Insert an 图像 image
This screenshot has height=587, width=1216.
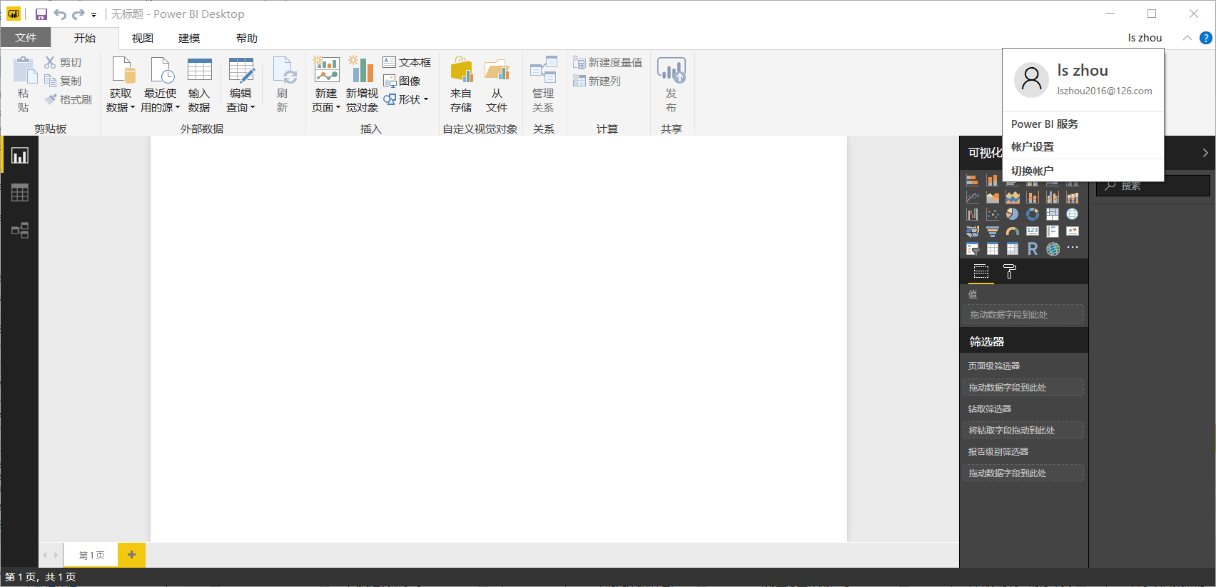click(x=402, y=81)
